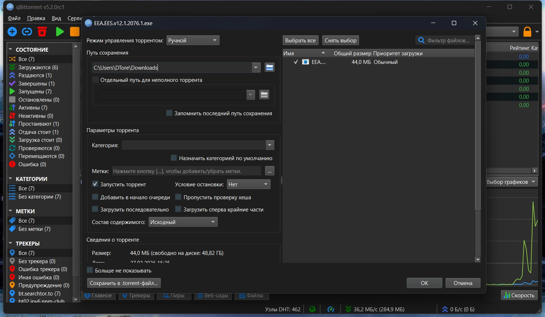Confirm the dialog with OK
545x317 pixels.
tap(424, 283)
